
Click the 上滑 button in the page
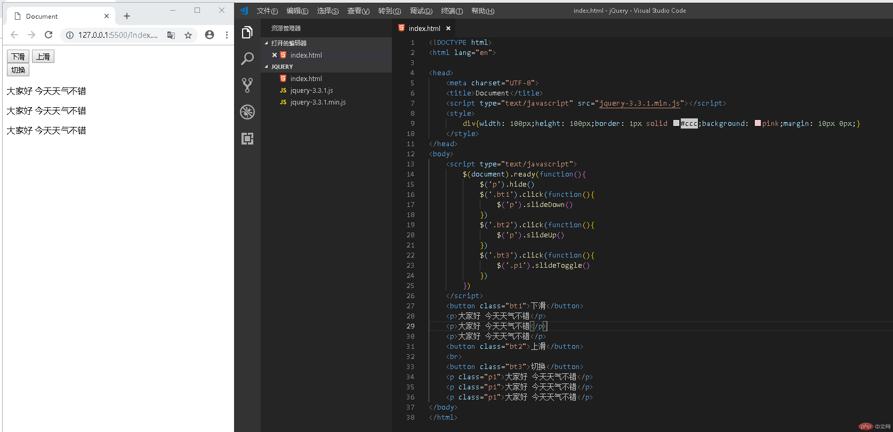(43, 57)
